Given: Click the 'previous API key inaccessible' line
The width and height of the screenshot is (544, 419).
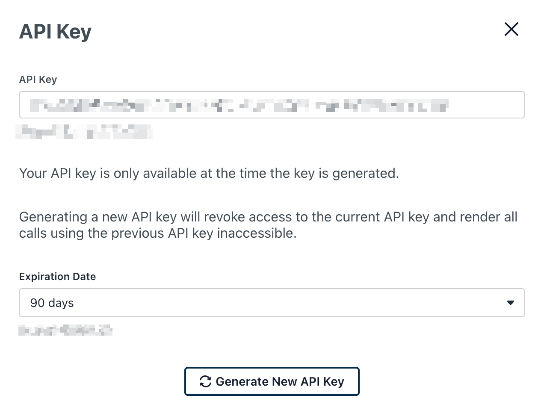Looking at the screenshot, I should (x=158, y=233).
